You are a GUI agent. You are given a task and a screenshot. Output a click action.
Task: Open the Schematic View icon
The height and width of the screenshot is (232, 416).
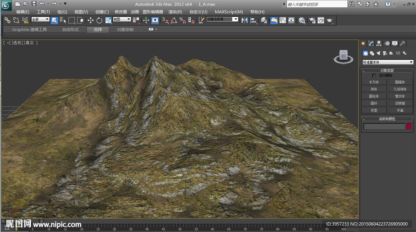click(x=291, y=20)
